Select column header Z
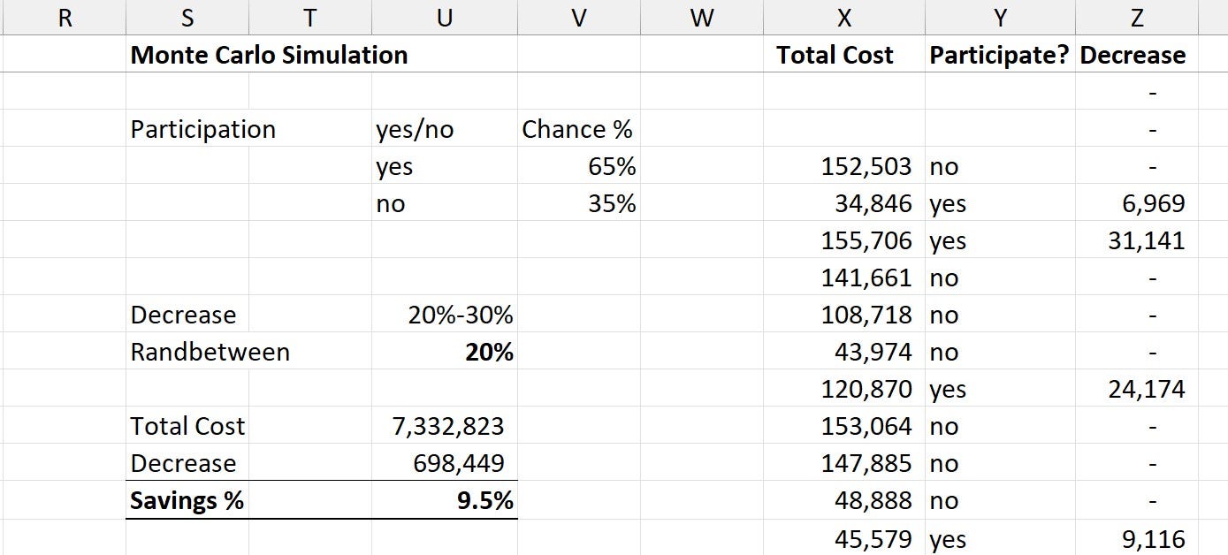 pyautogui.click(x=1137, y=18)
